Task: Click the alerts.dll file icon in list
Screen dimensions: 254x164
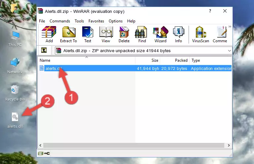Action: [x=42, y=68]
